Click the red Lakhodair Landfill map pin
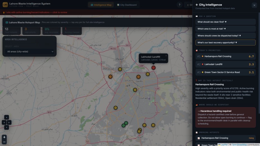Viewport: 260px width, 146px height. pyautogui.click(x=153, y=68)
